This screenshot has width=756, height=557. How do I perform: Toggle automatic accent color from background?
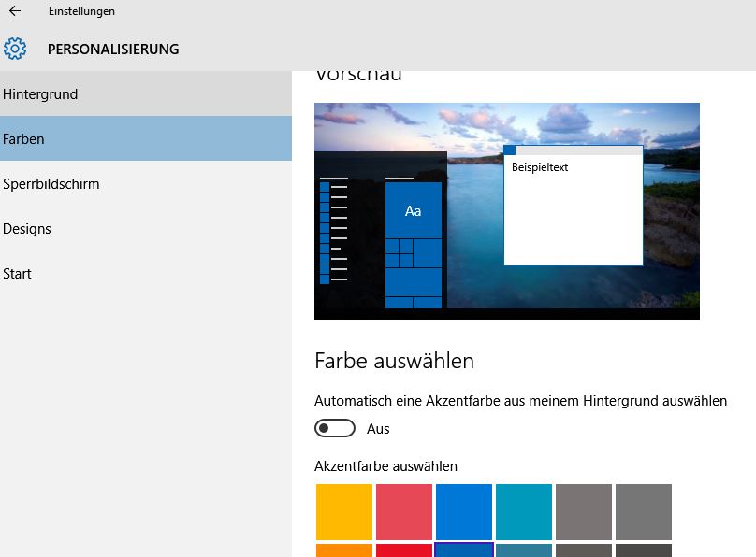coord(335,428)
